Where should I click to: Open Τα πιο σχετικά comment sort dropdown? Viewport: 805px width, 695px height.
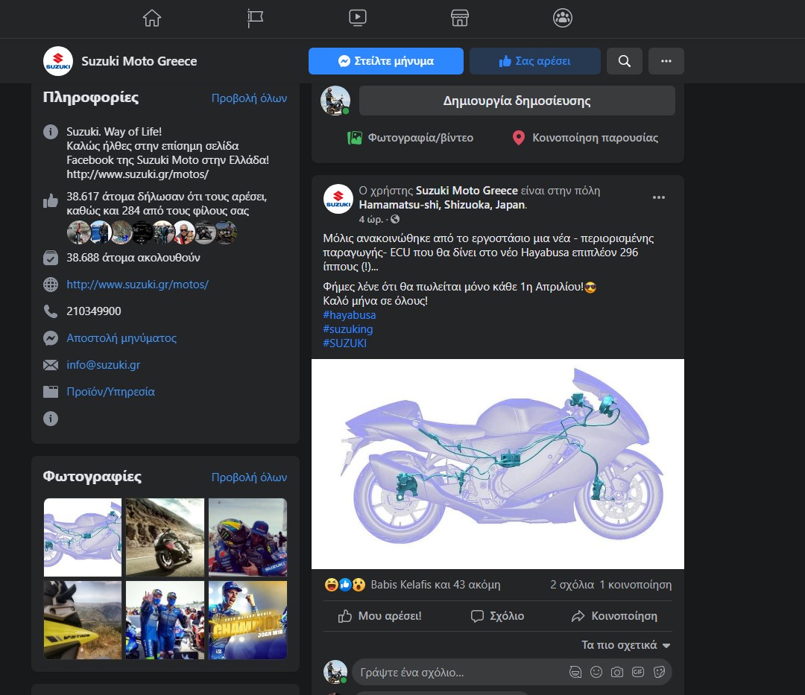(x=626, y=645)
